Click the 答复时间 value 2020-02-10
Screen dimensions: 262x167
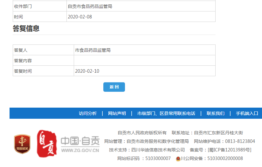coord(87,71)
